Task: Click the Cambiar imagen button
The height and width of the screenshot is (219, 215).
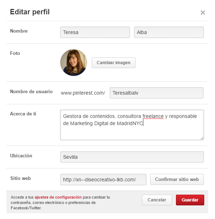Action: click(x=114, y=63)
